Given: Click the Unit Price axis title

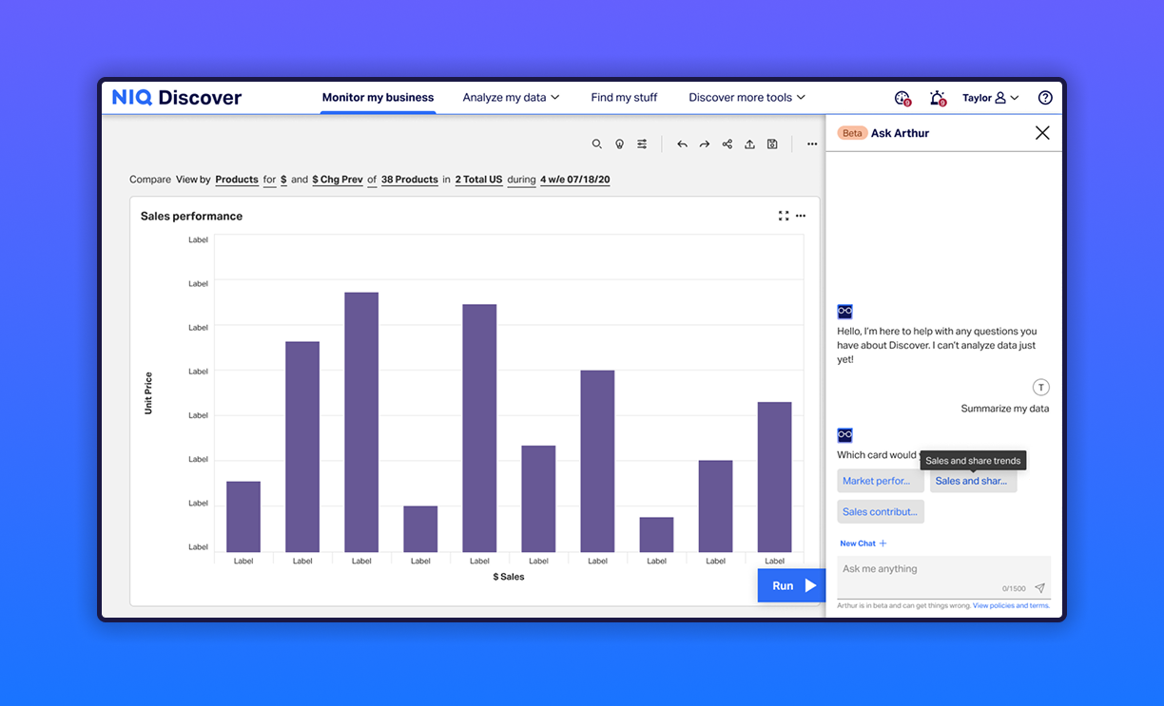Looking at the screenshot, I should click(148, 393).
